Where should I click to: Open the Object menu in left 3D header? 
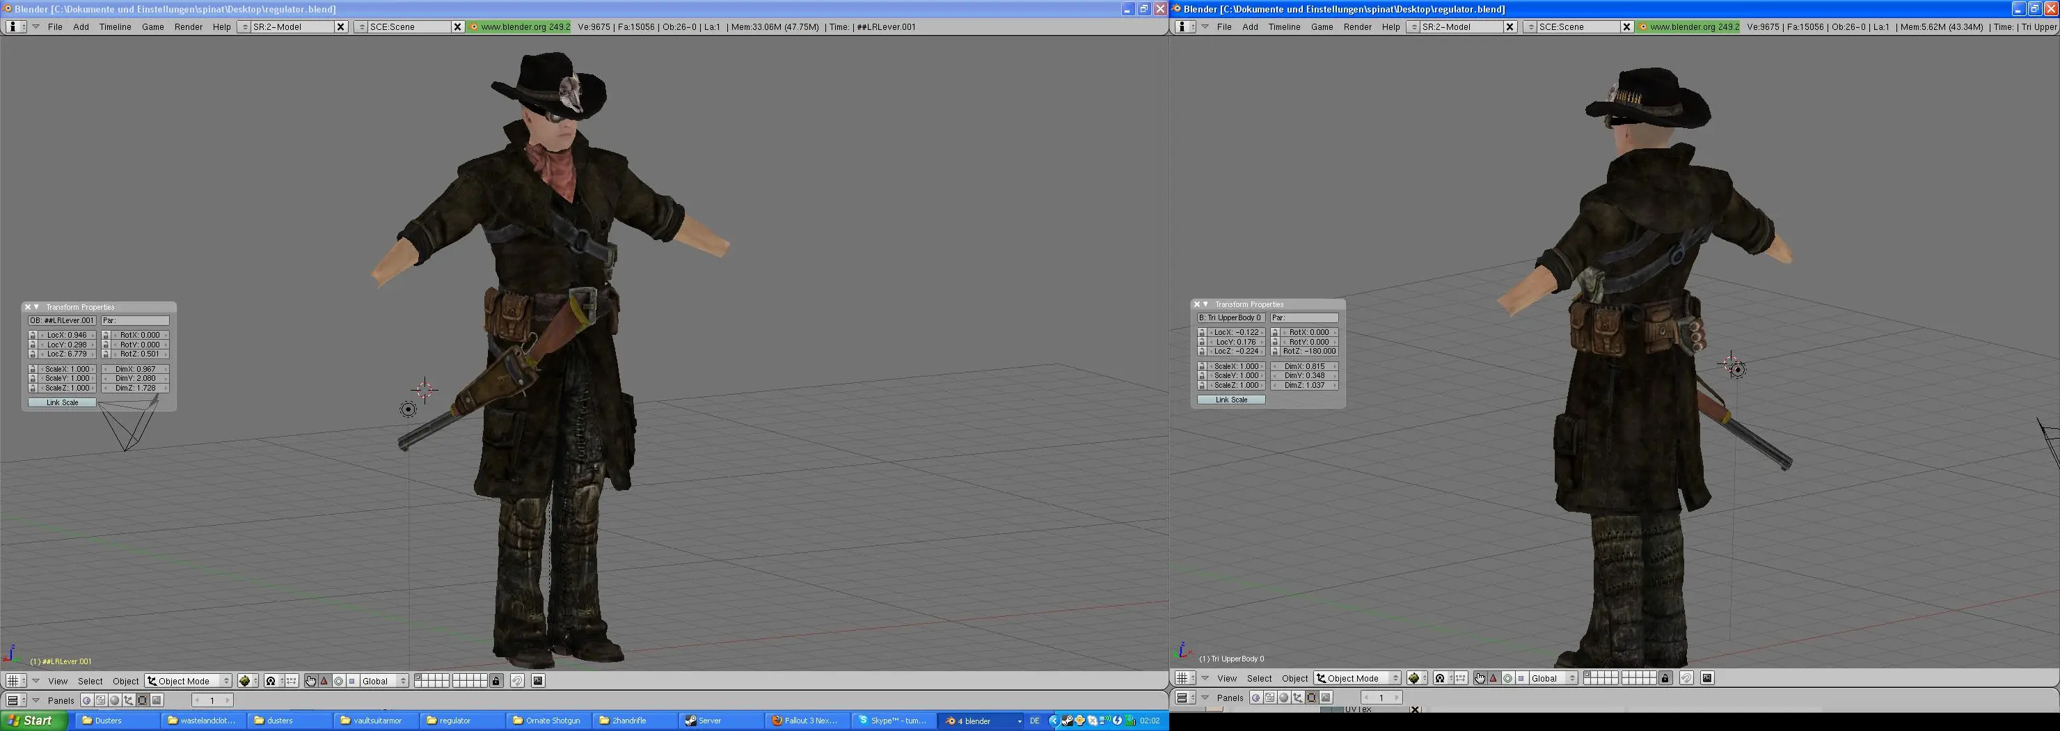125,682
